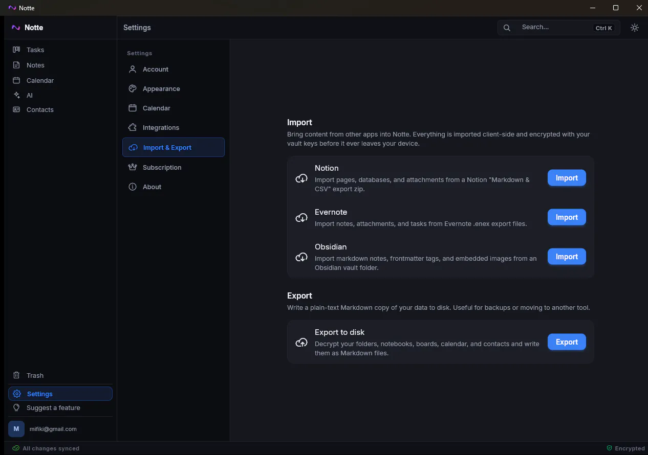
Task: Select Import & Export settings tab
Action: tap(174, 147)
